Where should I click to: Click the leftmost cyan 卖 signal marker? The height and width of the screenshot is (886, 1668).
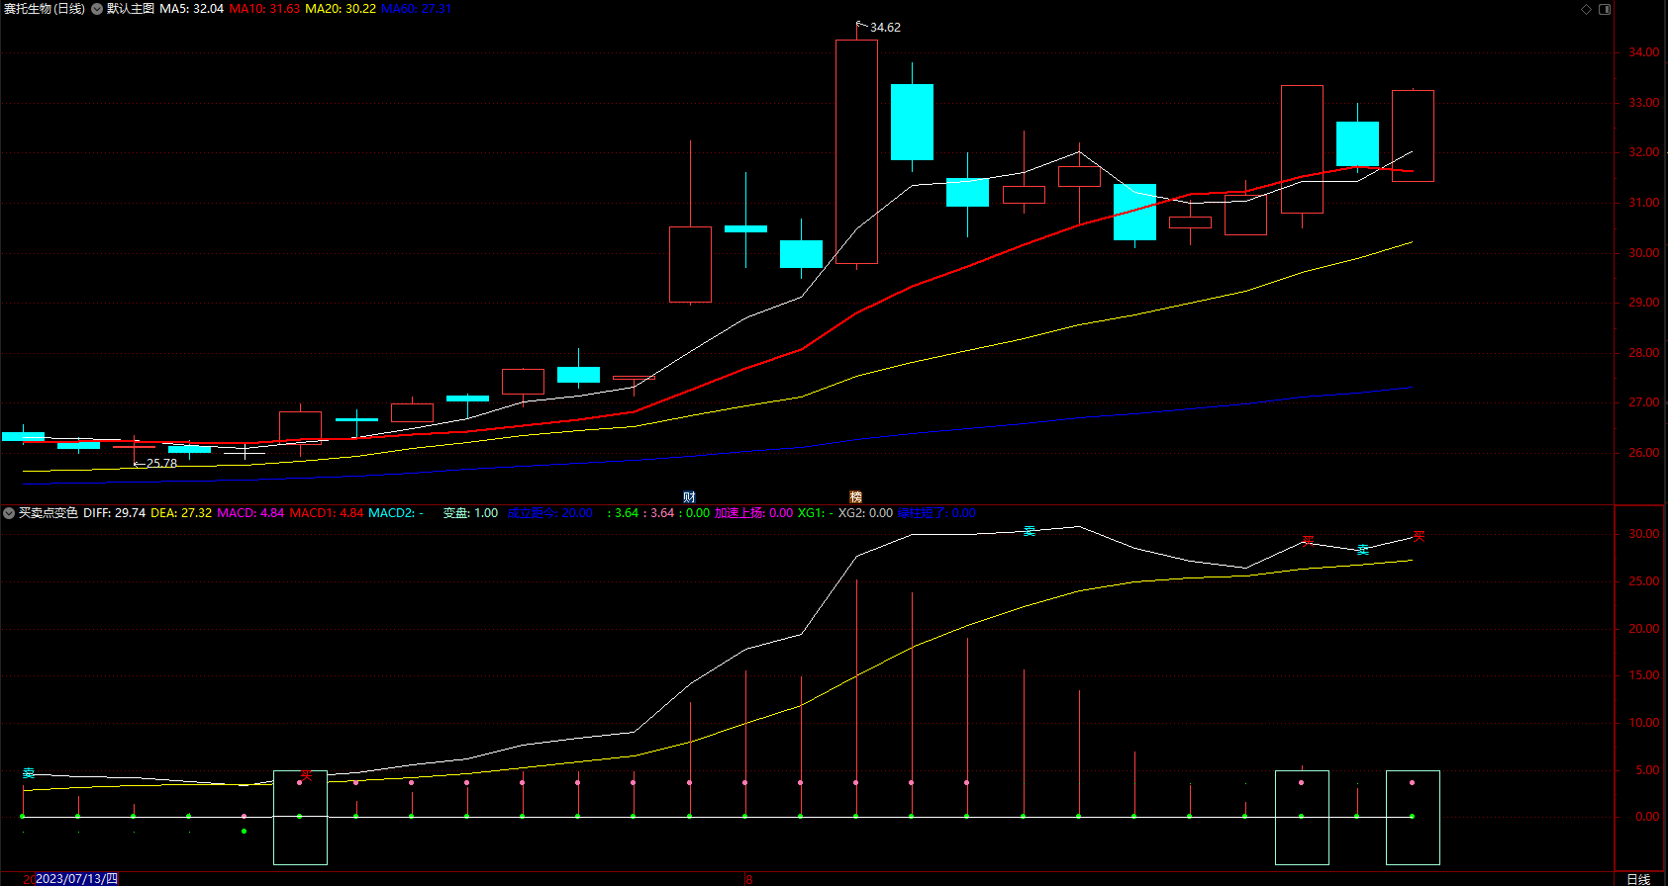click(29, 774)
